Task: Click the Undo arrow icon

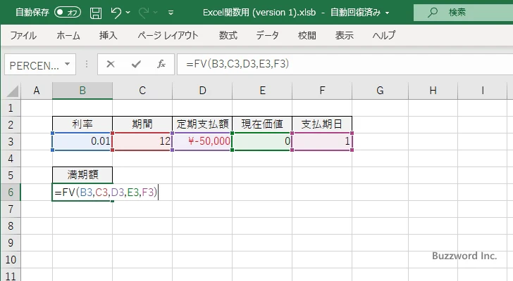Action: pos(116,13)
